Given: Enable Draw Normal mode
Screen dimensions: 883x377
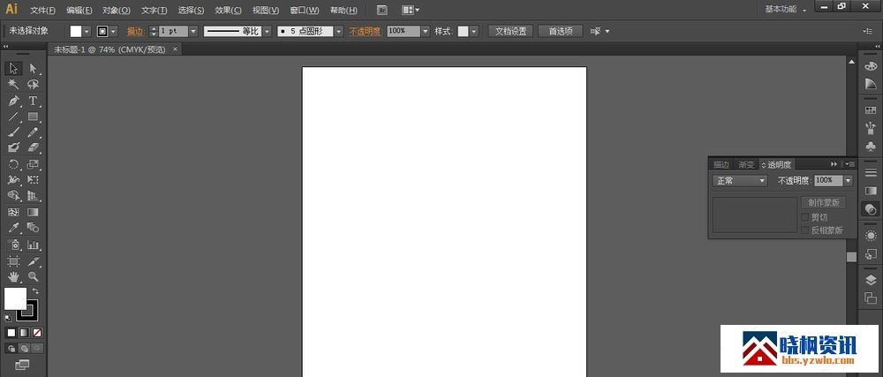Looking at the screenshot, I should tap(11, 348).
